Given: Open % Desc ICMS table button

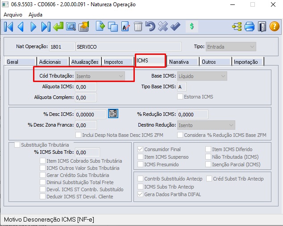Looking at the screenshot, I should click(113, 114).
